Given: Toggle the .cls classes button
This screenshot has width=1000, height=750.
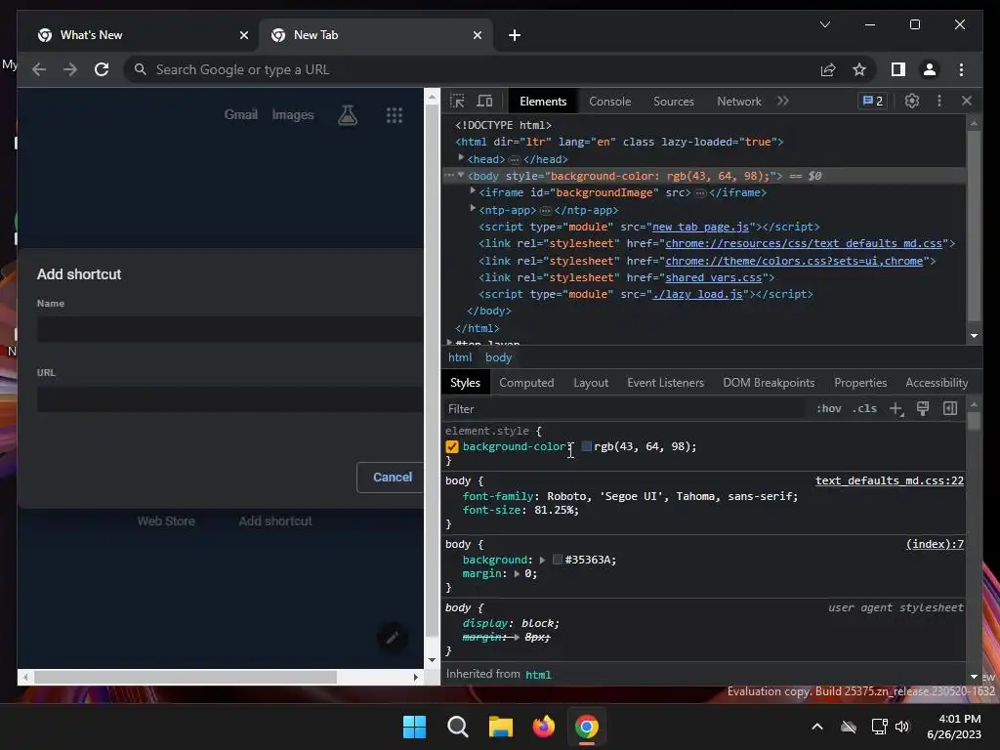Looking at the screenshot, I should pyautogui.click(x=864, y=408).
